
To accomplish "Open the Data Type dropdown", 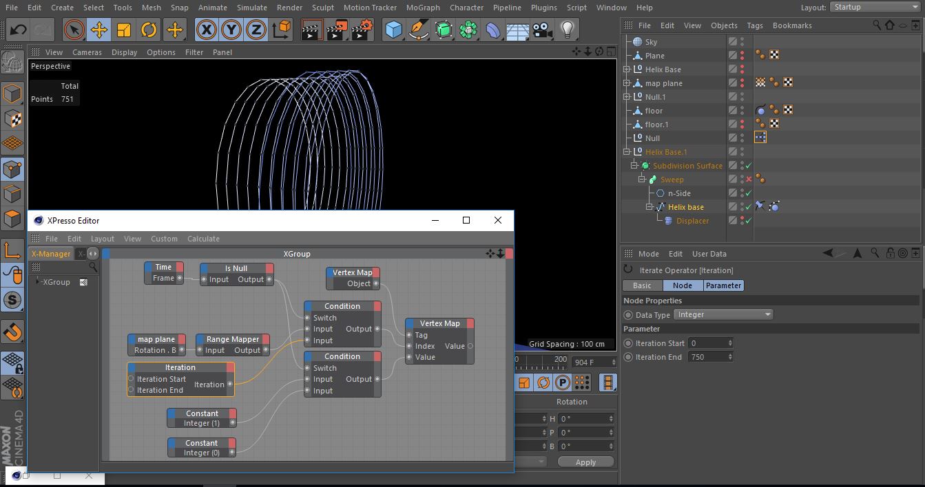I will click(723, 314).
